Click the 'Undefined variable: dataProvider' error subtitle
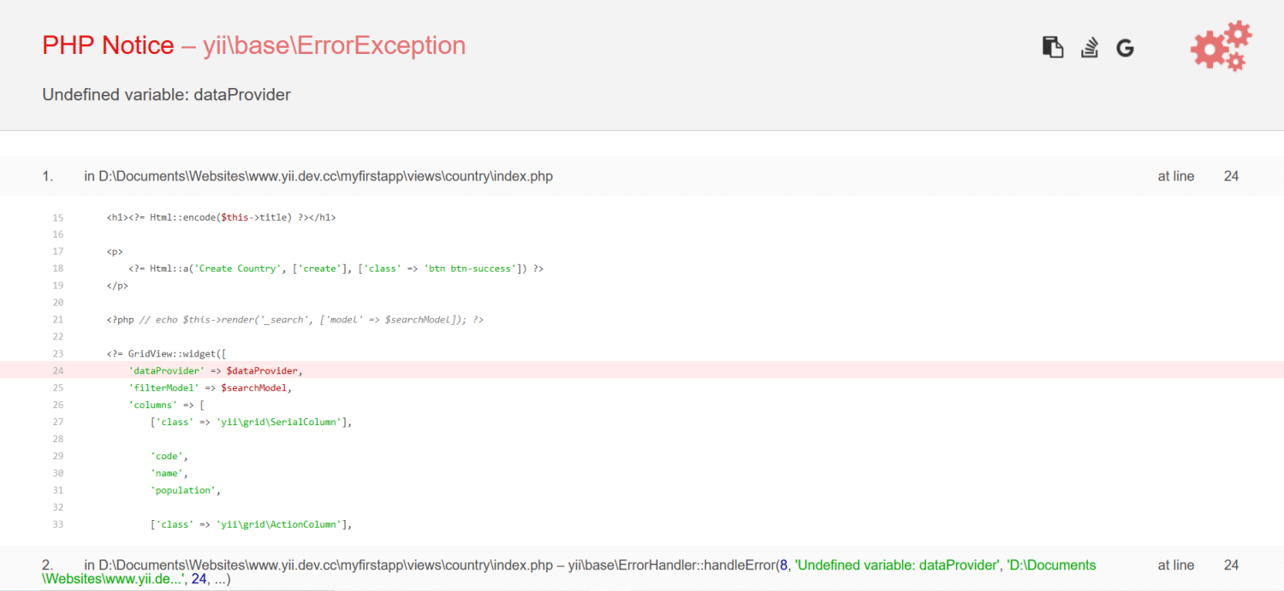The width and height of the screenshot is (1284, 591). tap(165, 94)
